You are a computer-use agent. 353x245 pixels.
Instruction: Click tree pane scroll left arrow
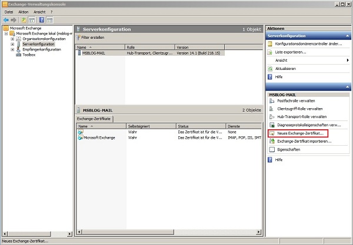pos(5,234)
